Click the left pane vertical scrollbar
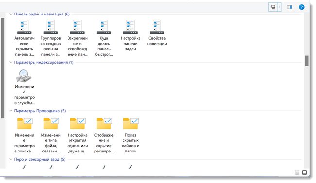 coord(2,68)
